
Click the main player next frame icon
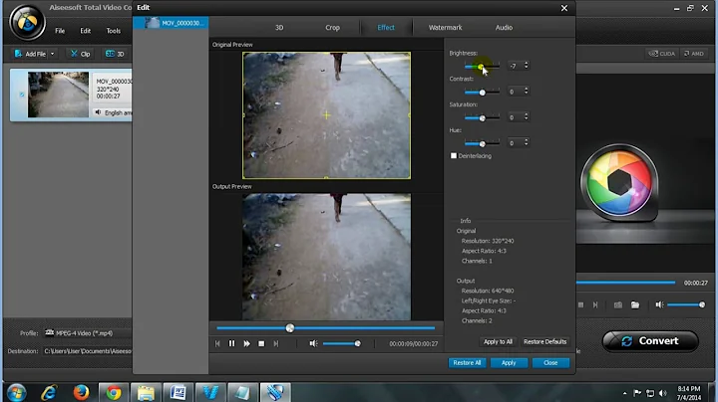595,304
